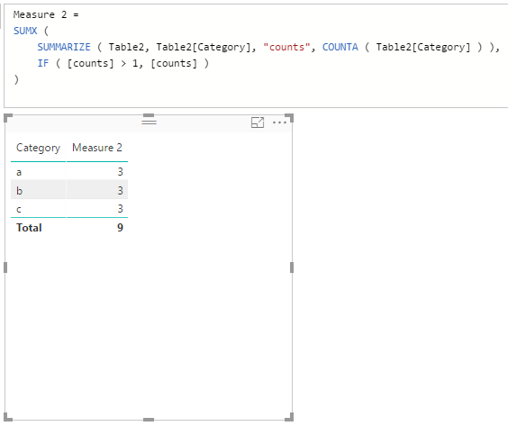This screenshot has height=426, width=508.
Task: Sort by the Category column header
Action: pyautogui.click(x=38, y=148)
